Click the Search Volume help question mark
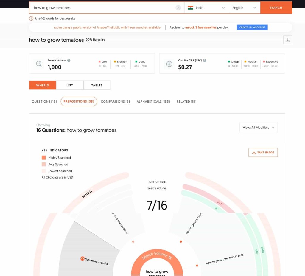305x276 pixels. tap(69, 60)
